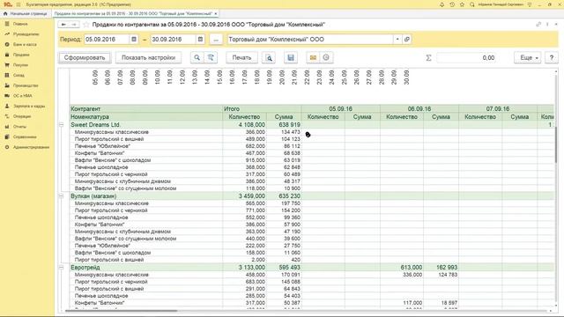Open the notifications bell icon

[x=442, y=4]
